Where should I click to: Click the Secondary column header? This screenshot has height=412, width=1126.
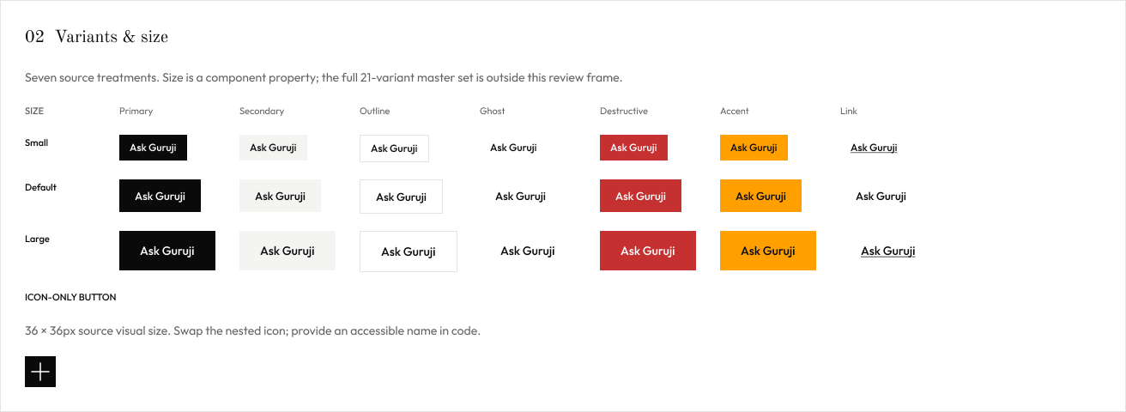262,111
